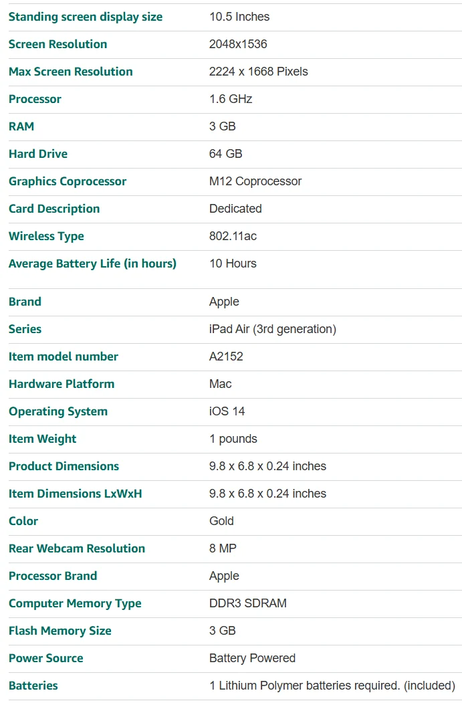Viewport: 462px width, 711px height.
Task: Click the Hardware Platform label
Action: pyautogui.click(x=62, y=384)
